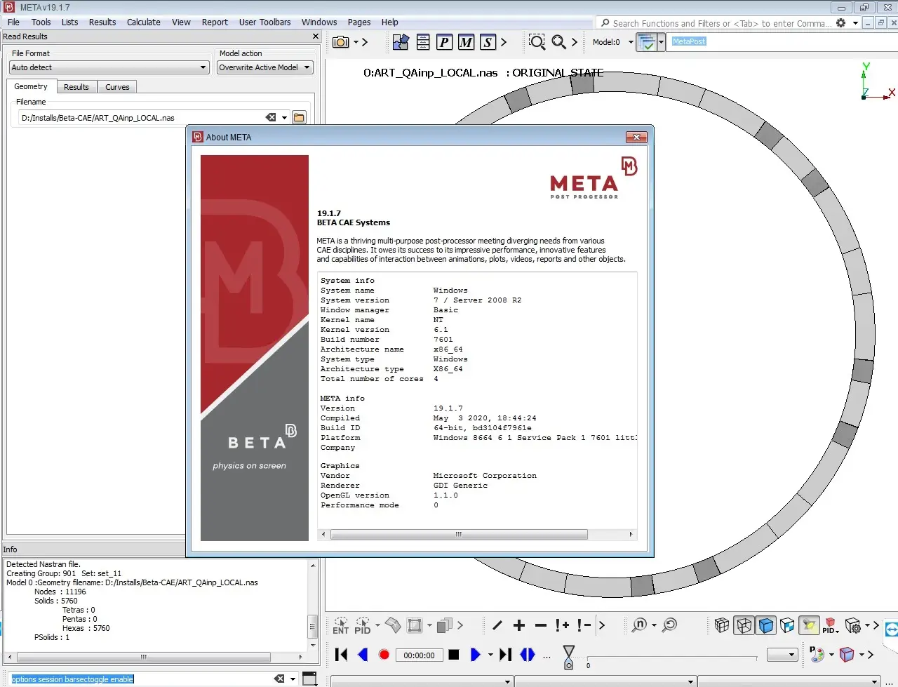The height and width of the screenshot is (687, 898).
Task: Open the File Format 'Auto detect' dropdown
Action: 109,67
